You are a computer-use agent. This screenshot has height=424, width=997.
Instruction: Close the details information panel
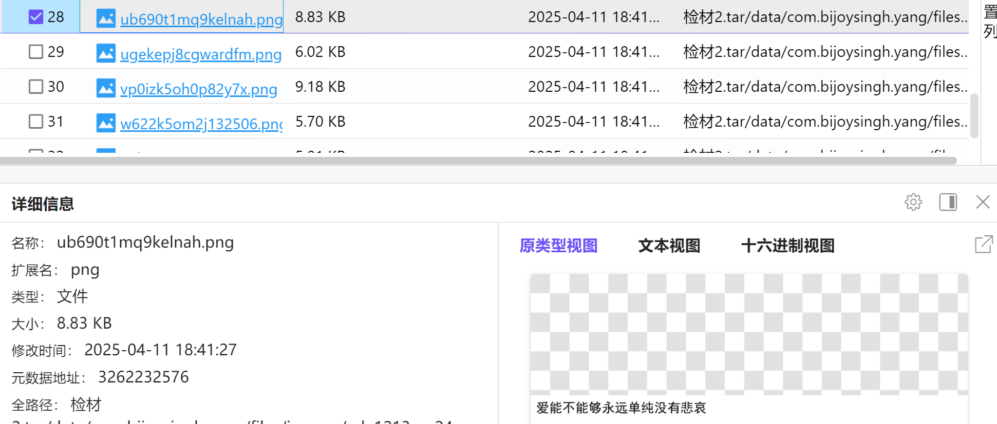click(x=982, y=202)
